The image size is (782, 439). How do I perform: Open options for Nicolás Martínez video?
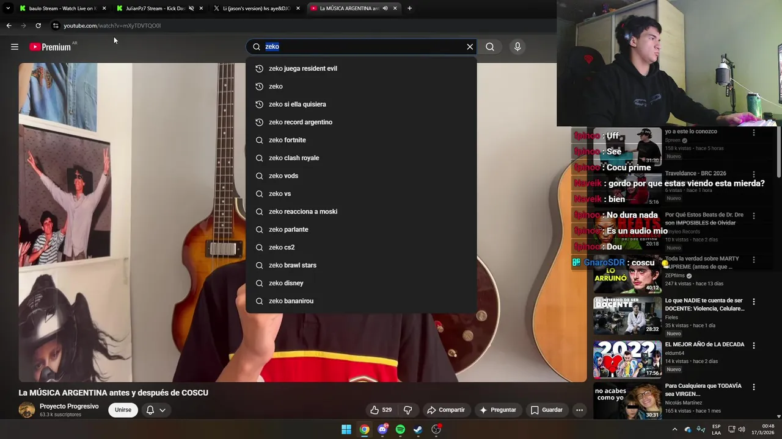pos(754,387)
